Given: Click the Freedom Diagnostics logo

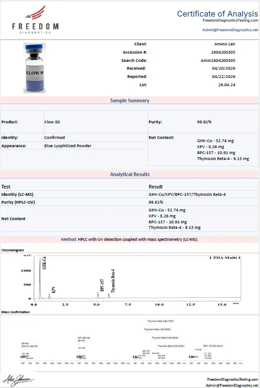Looking at the screenshot, I should (x=35, y=19).
